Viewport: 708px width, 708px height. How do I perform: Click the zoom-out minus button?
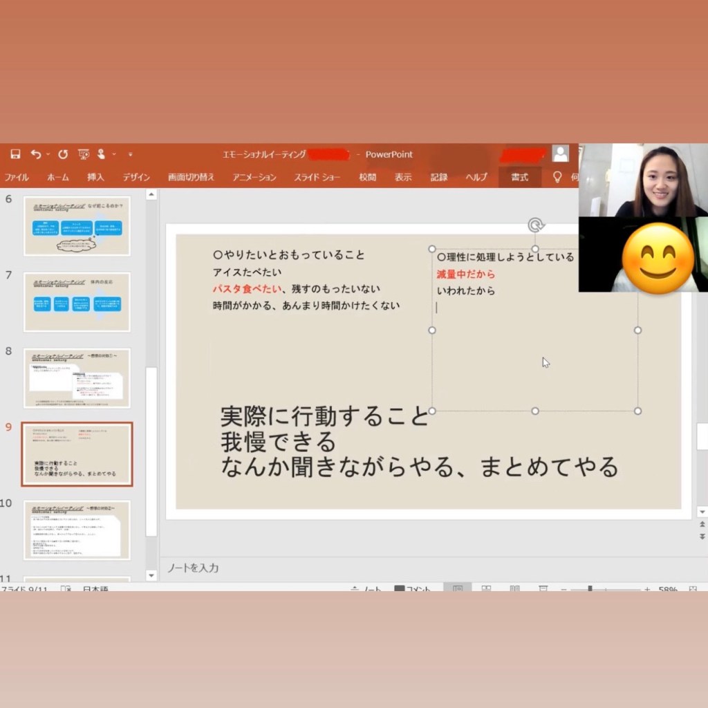[563, 589]
